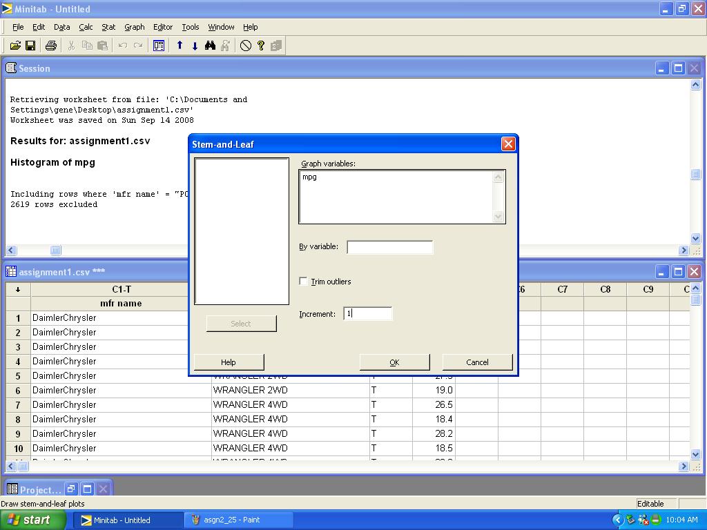Open the Stat menu
The width and height of the screenshot is (707, 530).
(108, 27)
